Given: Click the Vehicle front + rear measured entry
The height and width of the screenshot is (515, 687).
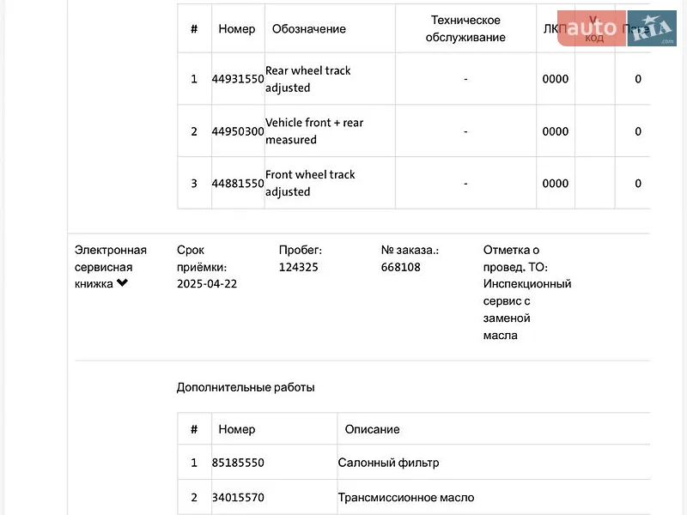Looking at the screenshot, I should click(x=314, y=131).
